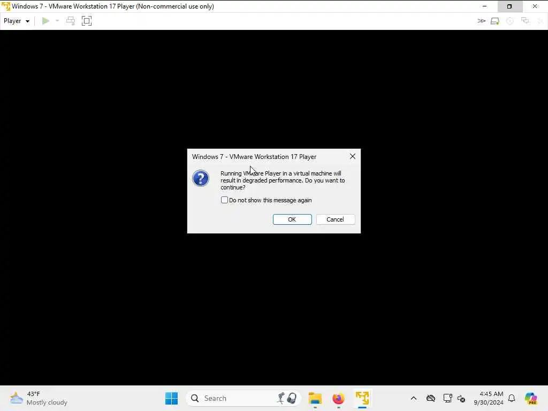Launch Copilot preview from taskbar
548x411 pixels.
click(531, 398)
